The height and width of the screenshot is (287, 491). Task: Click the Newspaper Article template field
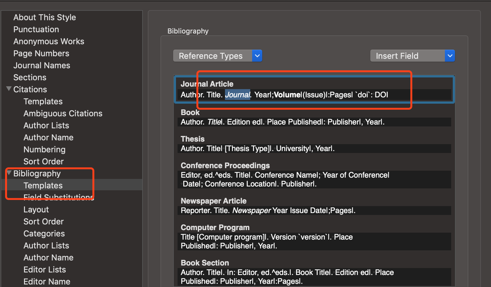click(314, 211)
